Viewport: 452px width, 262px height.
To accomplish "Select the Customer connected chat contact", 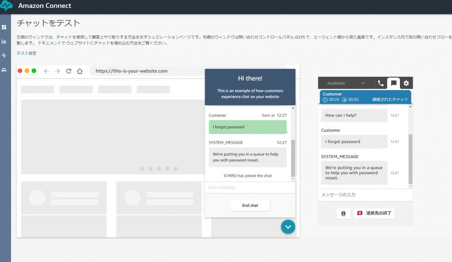I will tap(365, 97).
